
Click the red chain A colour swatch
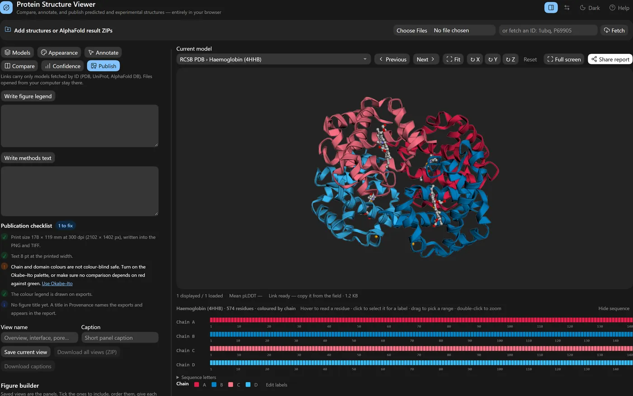tap(196, 385)
